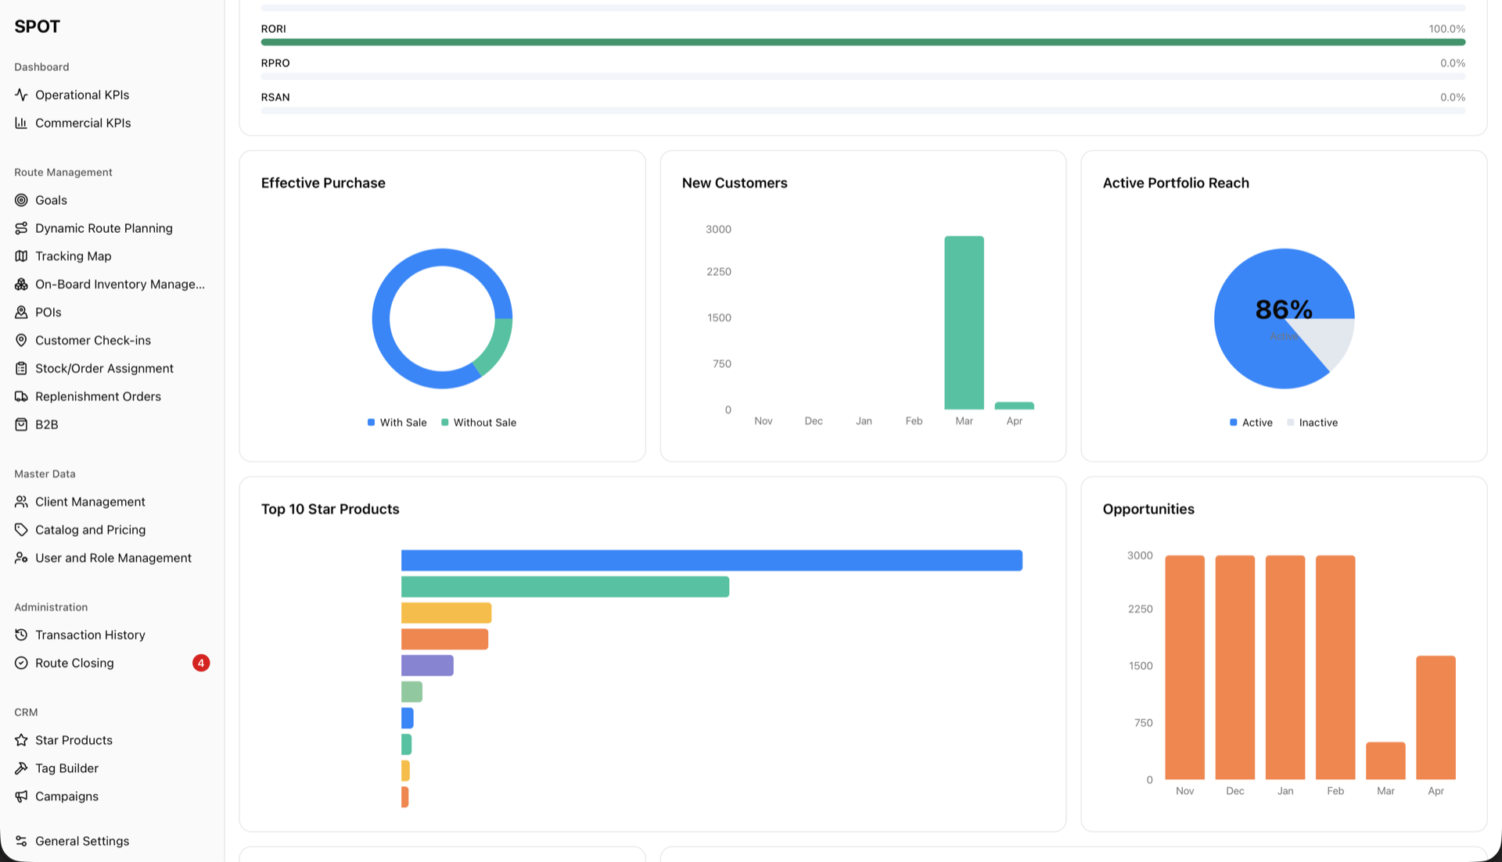
Task: Click the Dynamic Route Planning route icon
Action: pyautogui.click(x=21, y=228)
